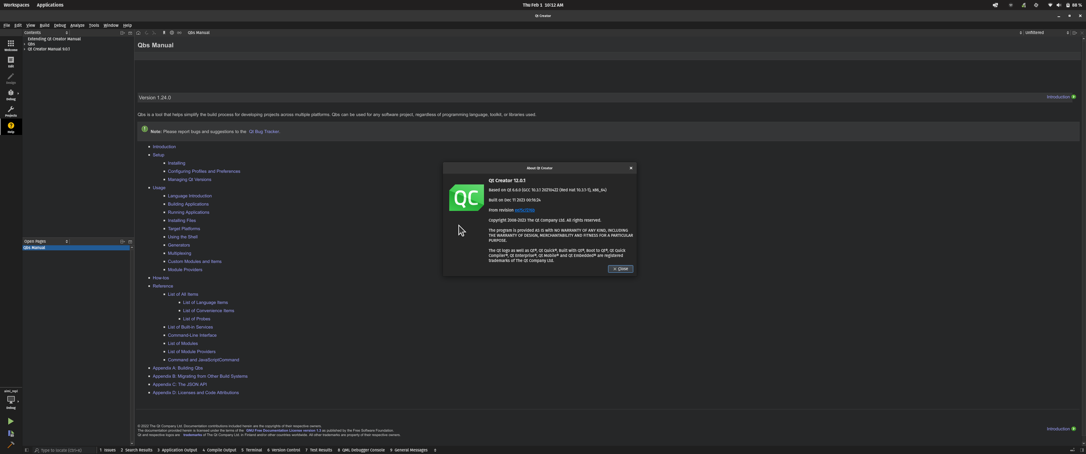The image size is (1086, 454).
Task: Open List of Probes link
Action: point(196,319)
